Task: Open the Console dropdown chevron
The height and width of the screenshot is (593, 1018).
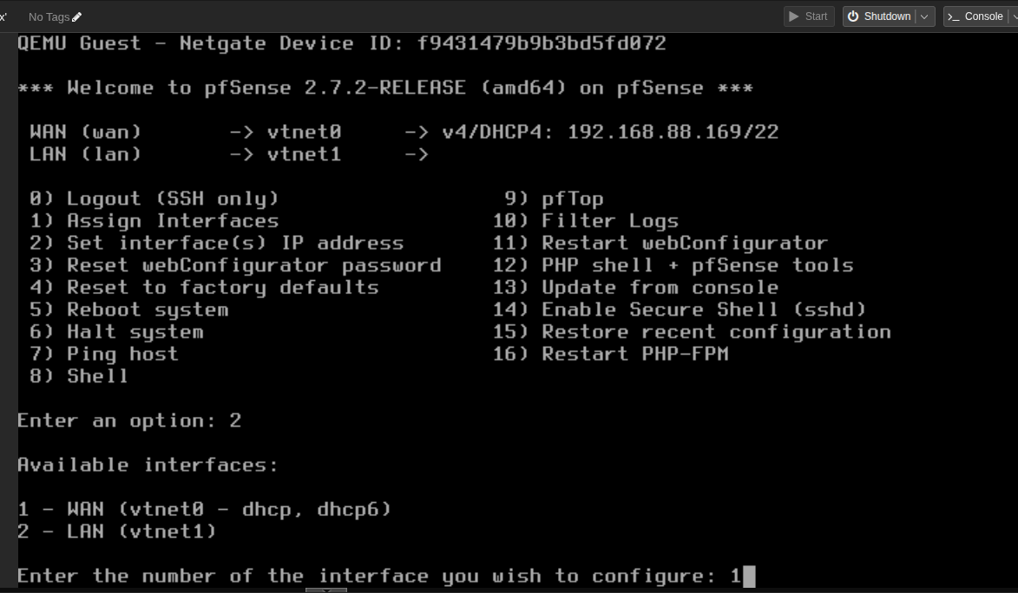Action: [x=1014, y=16]
